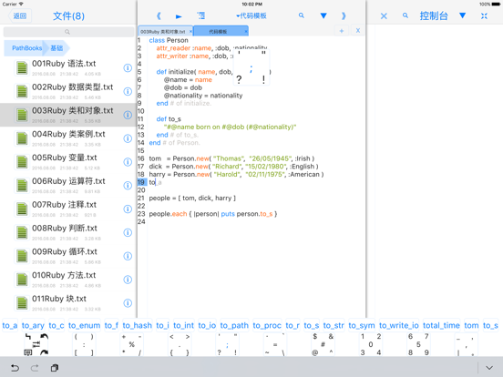Open search from the editor toolbar magnifier
The image size is (503, 377).
(x=302, y=15)
